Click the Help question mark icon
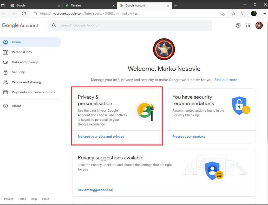This screenshot has height=205, width=268. click(x=238, y=25)
